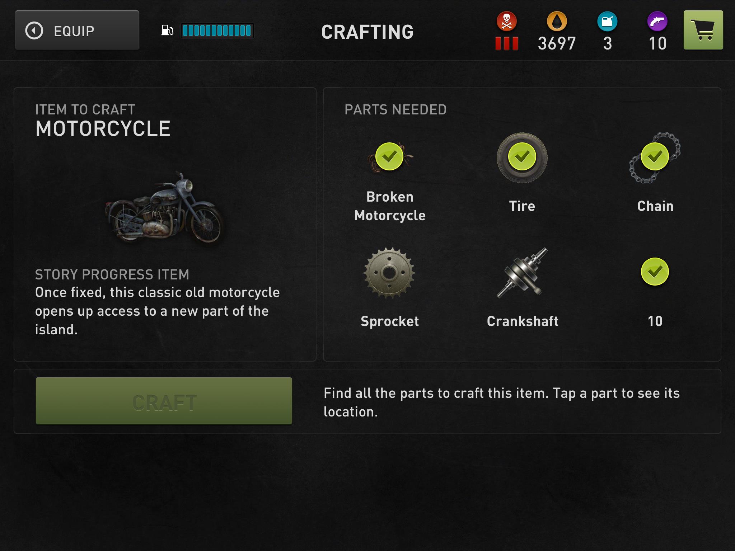Screen dimensions: 735x551
Task: Tap the fuel pump icon beside the gauge
Action: 167,30
